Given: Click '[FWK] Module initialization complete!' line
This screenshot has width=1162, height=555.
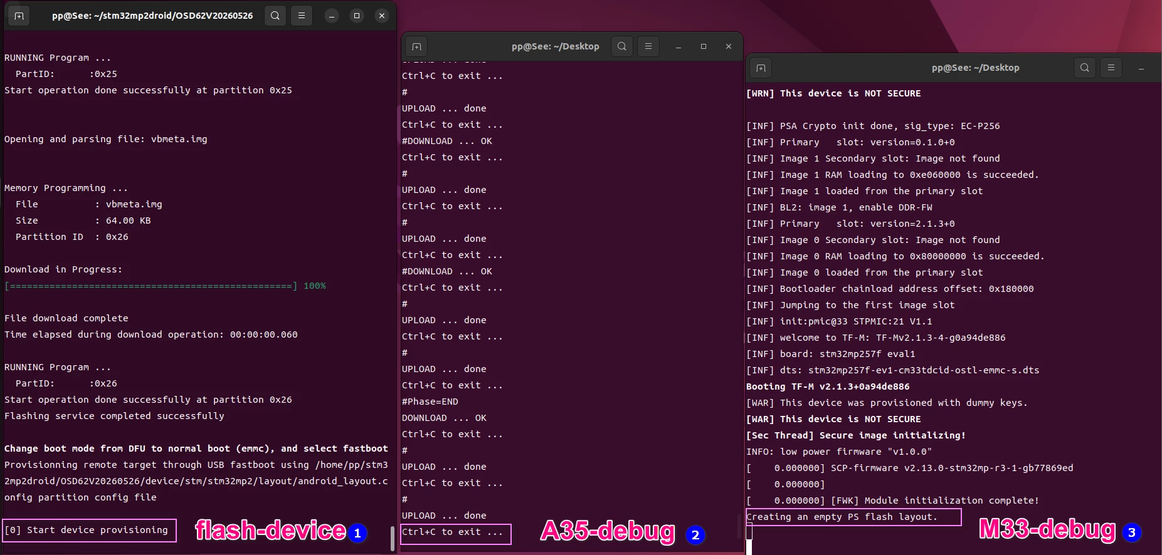Looking at the screenshot, I should coord(893,501).
